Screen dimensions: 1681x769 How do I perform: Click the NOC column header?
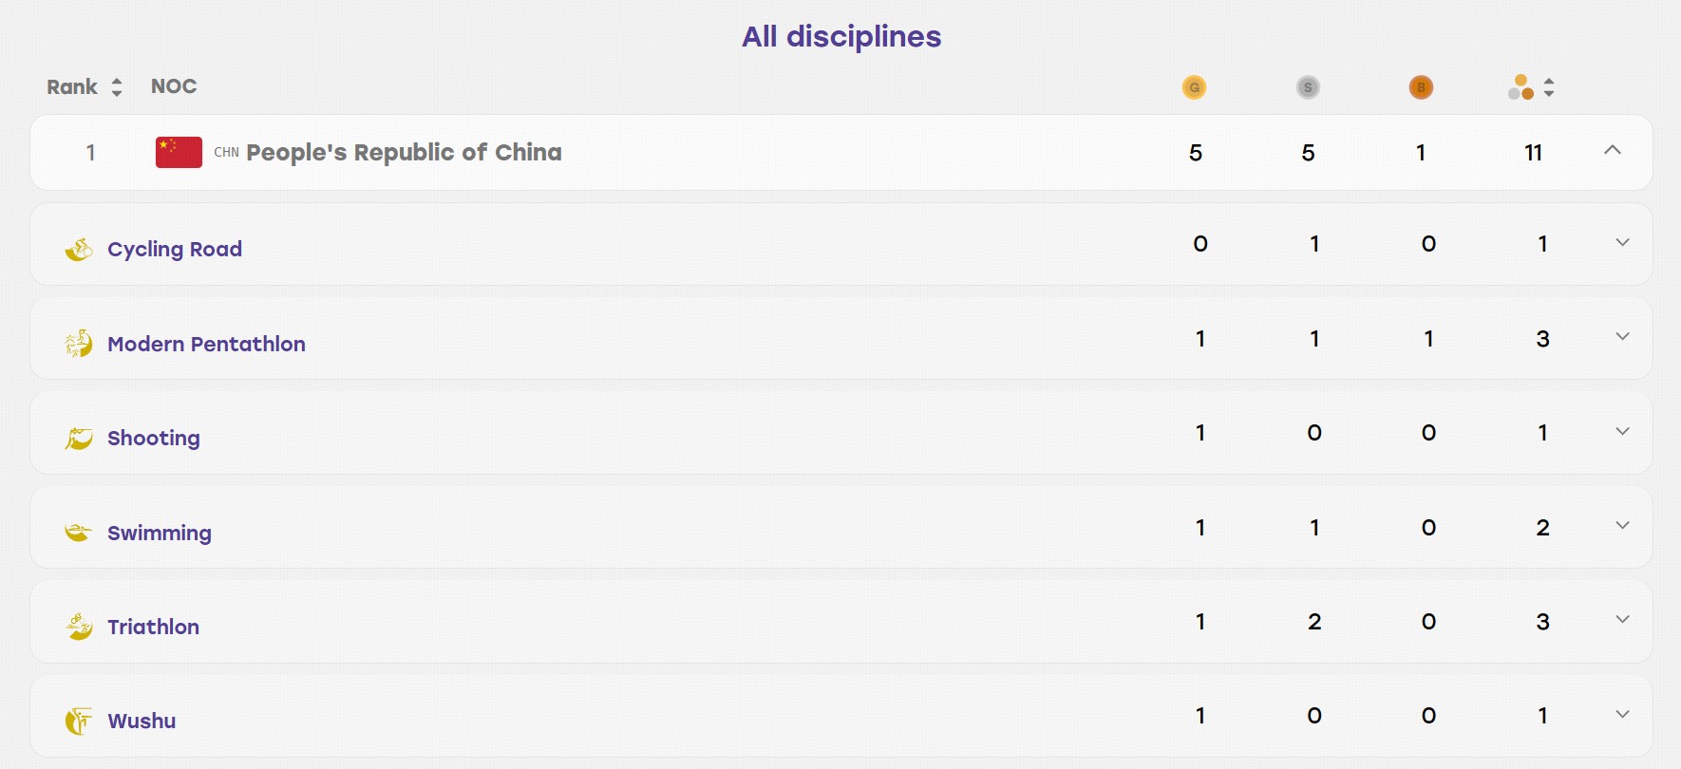[x=174, y=86]
